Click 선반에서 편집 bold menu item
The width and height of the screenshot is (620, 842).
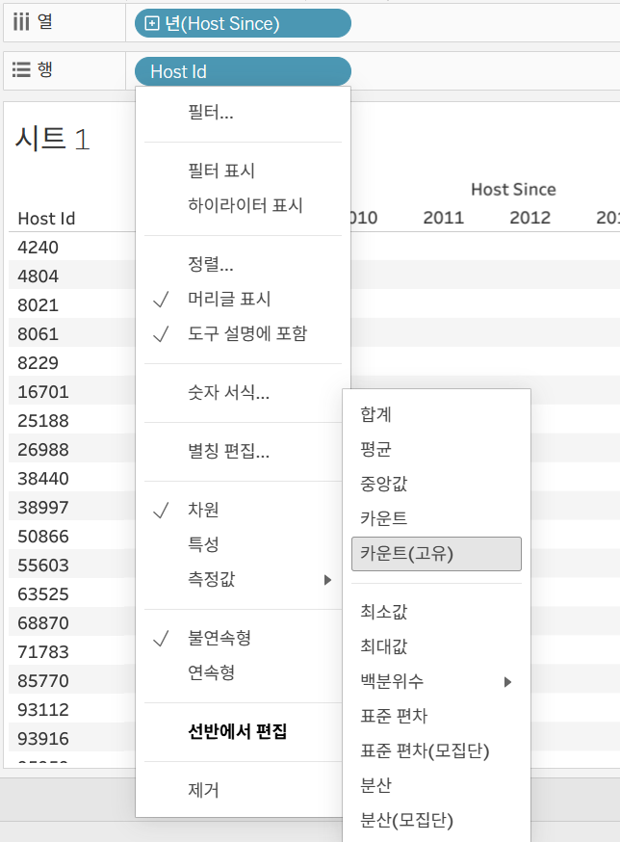coord(237,731)
